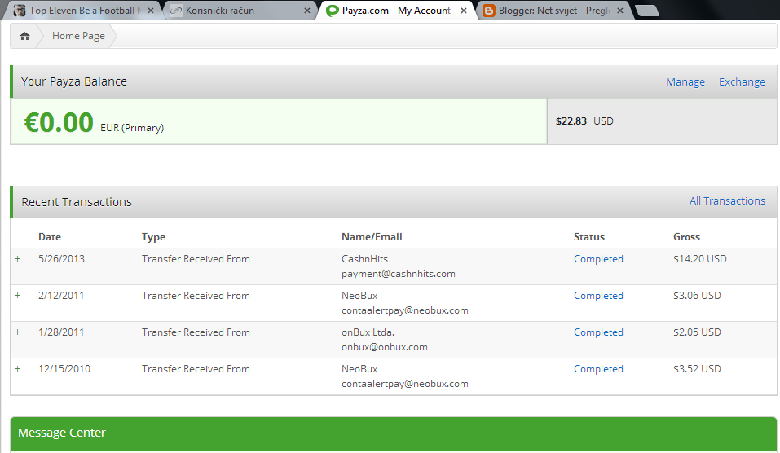Expand the 12/15/2010 NeoBux transaction

coord(18,369)
